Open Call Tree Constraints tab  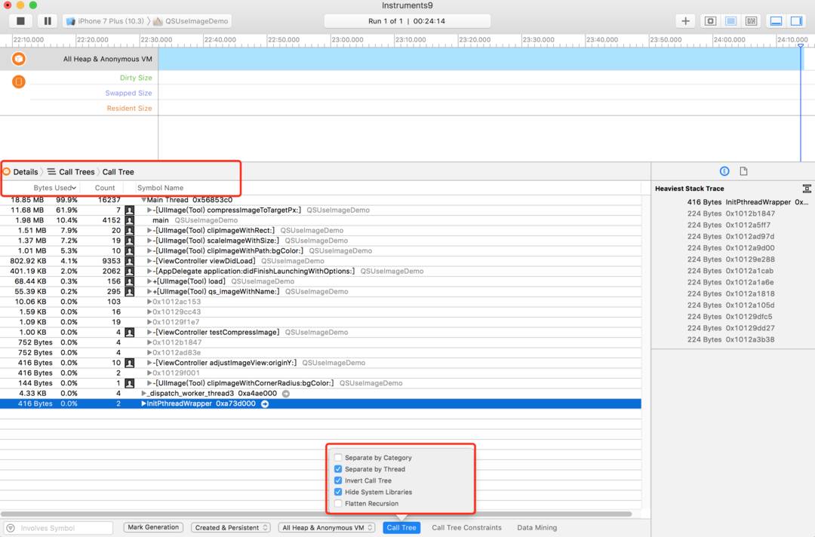(467, 528)
